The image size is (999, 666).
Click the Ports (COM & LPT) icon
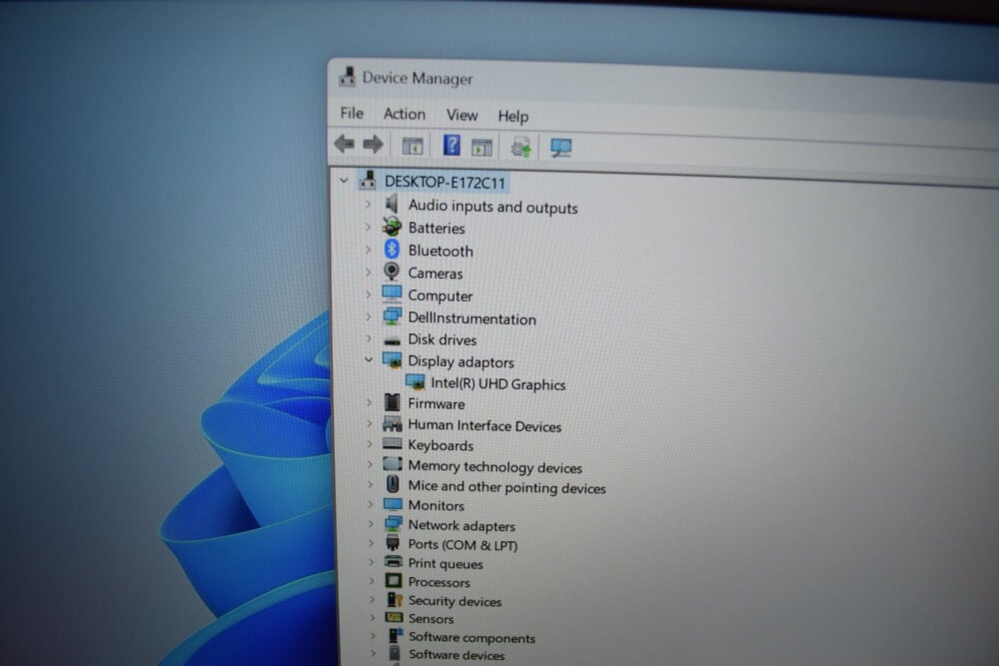393,543
